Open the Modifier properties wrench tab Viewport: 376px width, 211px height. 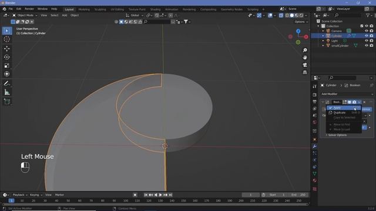315,147
